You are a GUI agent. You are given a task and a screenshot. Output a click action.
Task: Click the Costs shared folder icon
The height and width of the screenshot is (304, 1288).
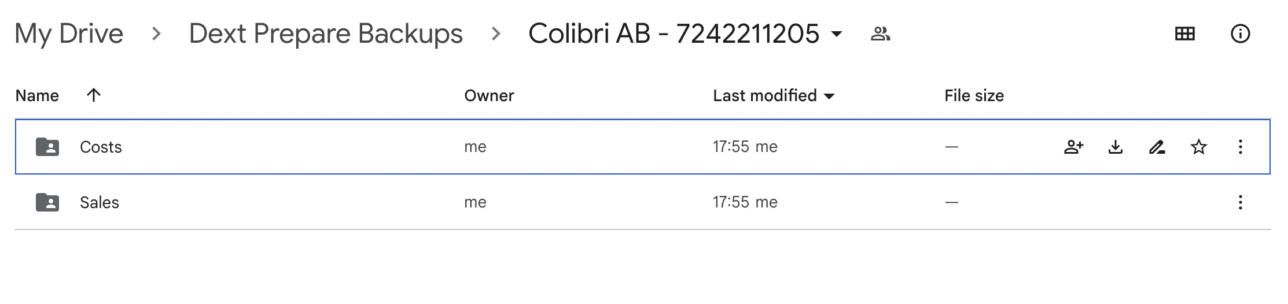click(x=47, y=147)
